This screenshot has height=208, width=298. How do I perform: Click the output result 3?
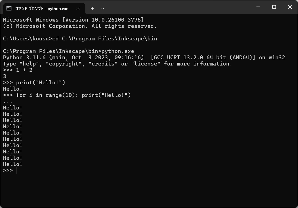point(5,76)
